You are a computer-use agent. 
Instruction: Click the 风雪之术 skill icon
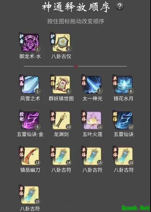click(x=30, y=85)
